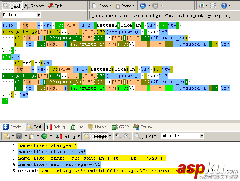Viewport: 240px width, 181px height.
Task: Open the Whole file scope dropdown
Action: pyautogui.click(x=182, y=136)
